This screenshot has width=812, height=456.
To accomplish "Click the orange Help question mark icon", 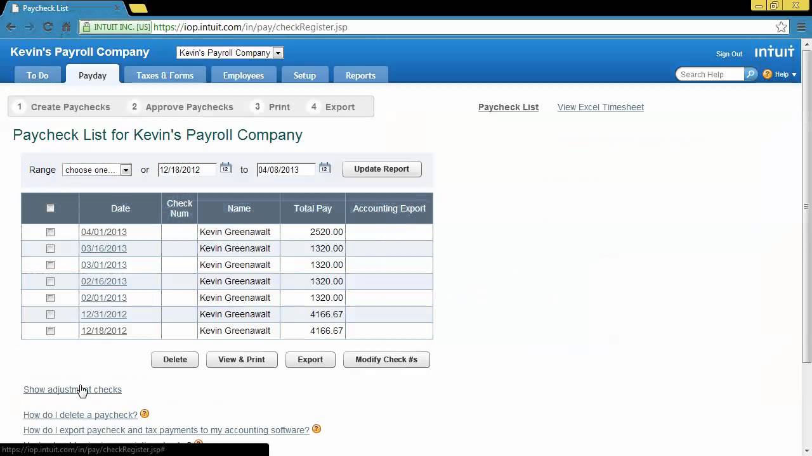I will click(768, 74).
